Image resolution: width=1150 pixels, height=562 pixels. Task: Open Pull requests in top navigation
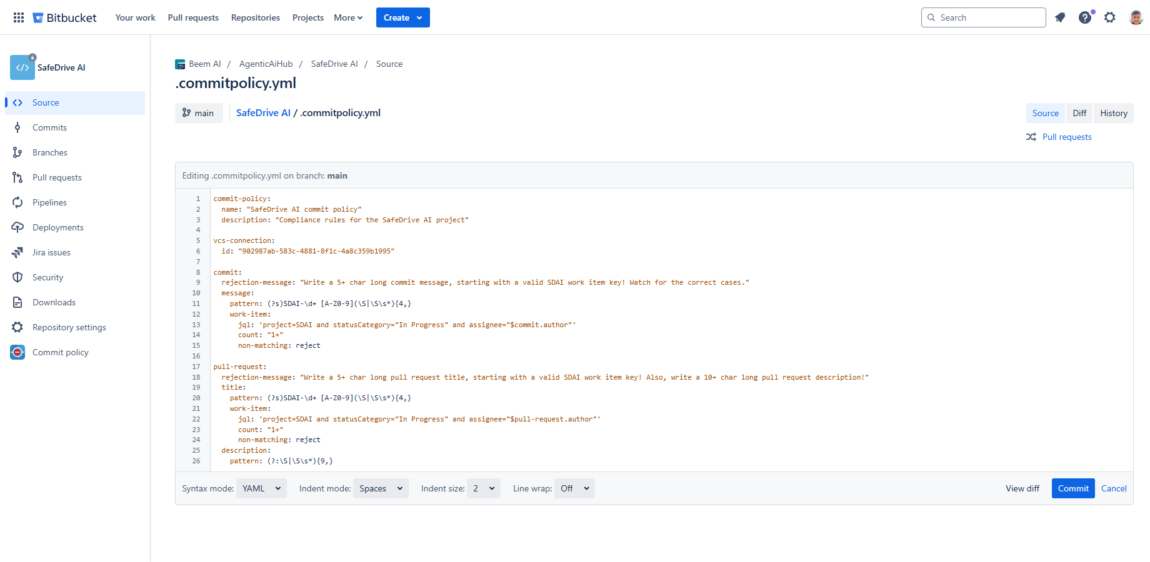click(x=193, y=17)
